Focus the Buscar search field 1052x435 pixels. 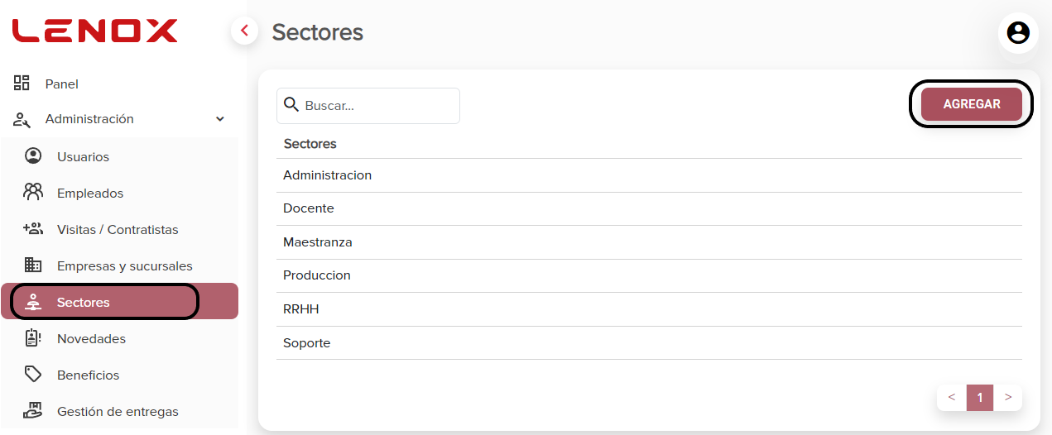[368, 106]
